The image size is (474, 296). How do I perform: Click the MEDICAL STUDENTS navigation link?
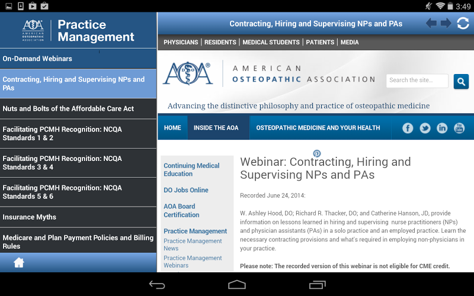pos(271,42)
